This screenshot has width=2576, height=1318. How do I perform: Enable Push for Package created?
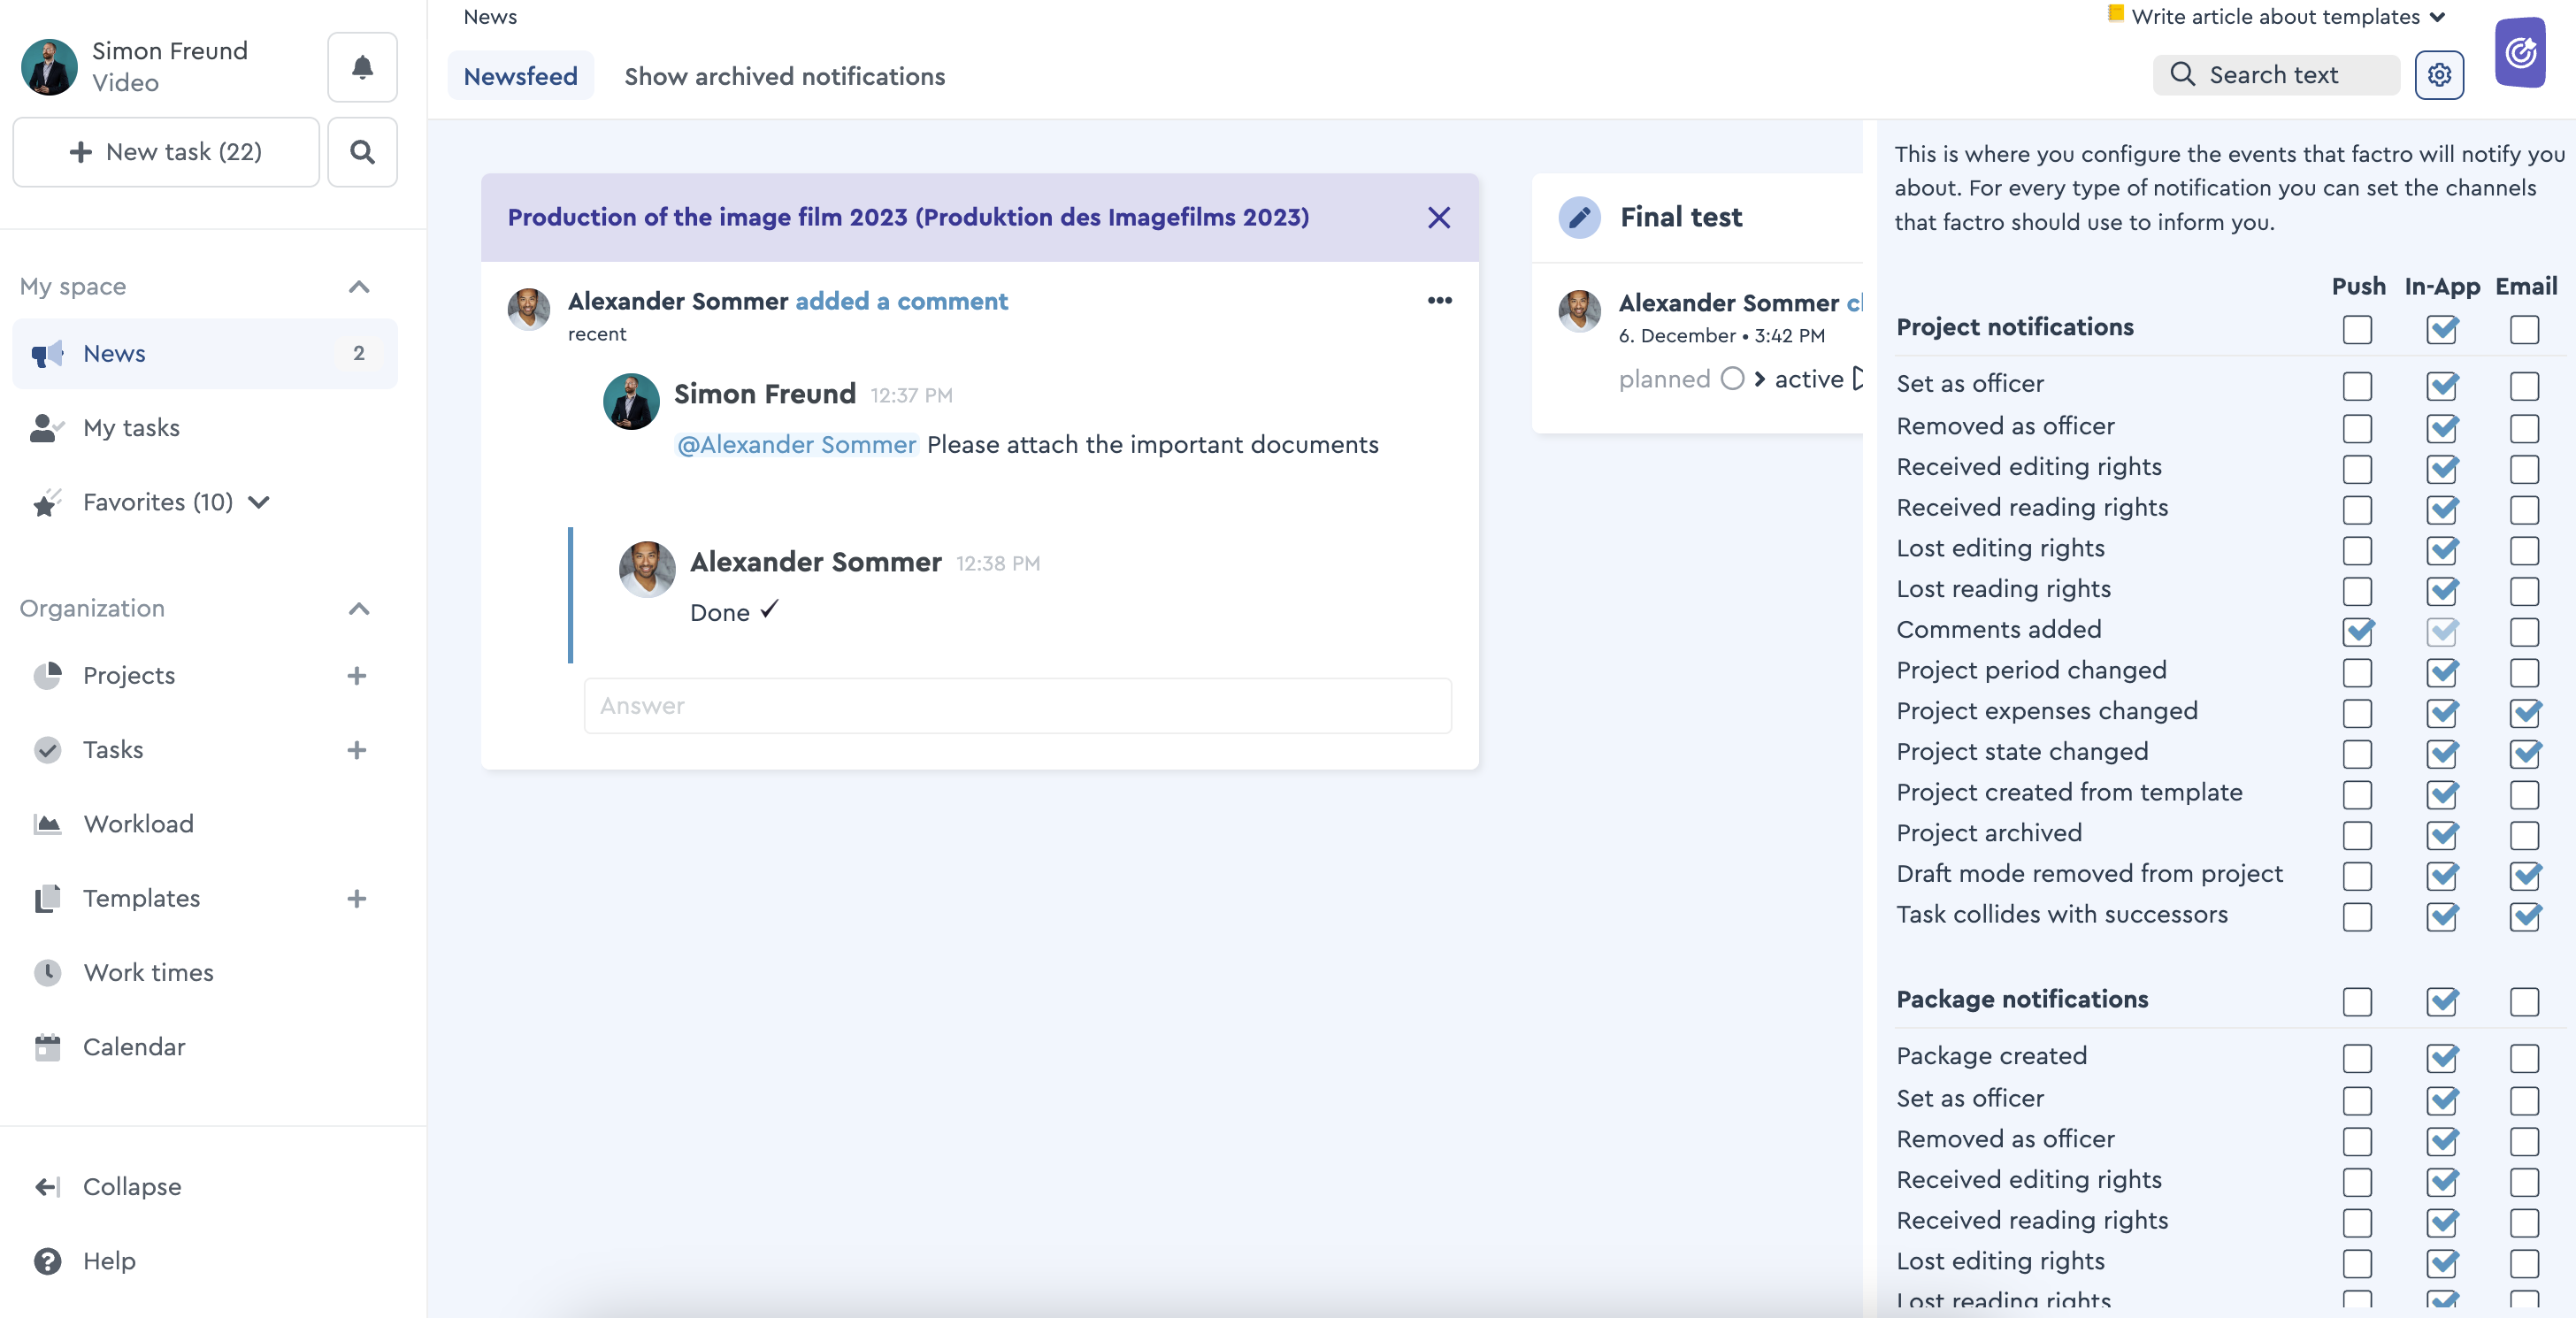coord(2357,1057)
